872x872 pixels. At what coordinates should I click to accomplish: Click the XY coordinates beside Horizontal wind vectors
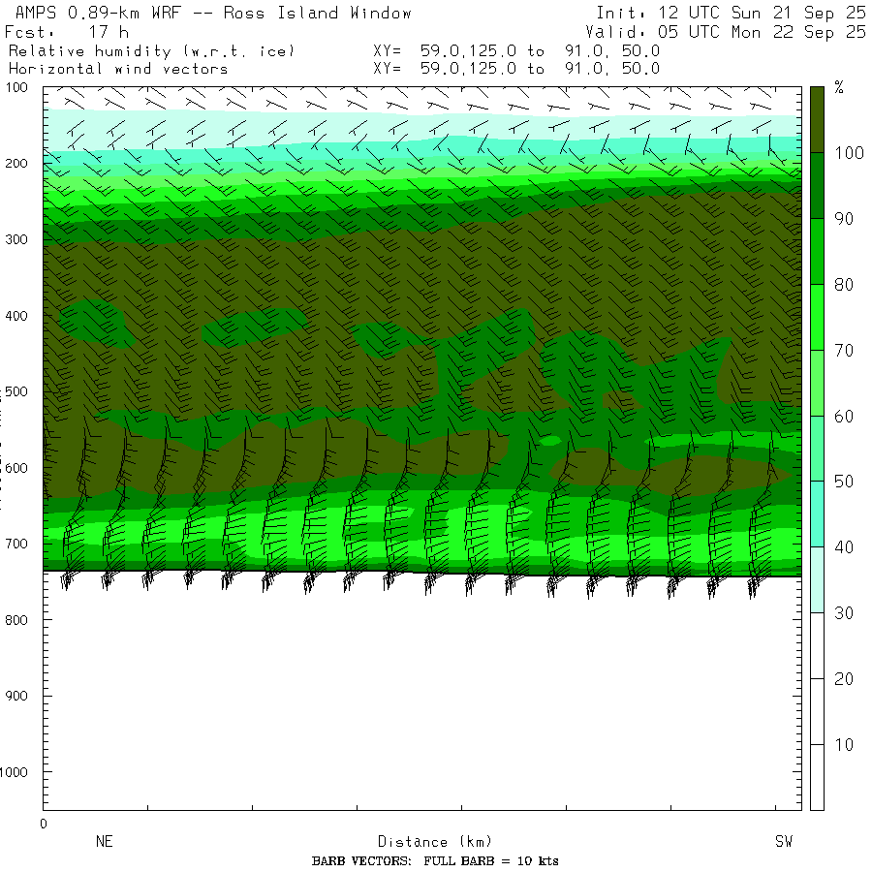[516, 69]
